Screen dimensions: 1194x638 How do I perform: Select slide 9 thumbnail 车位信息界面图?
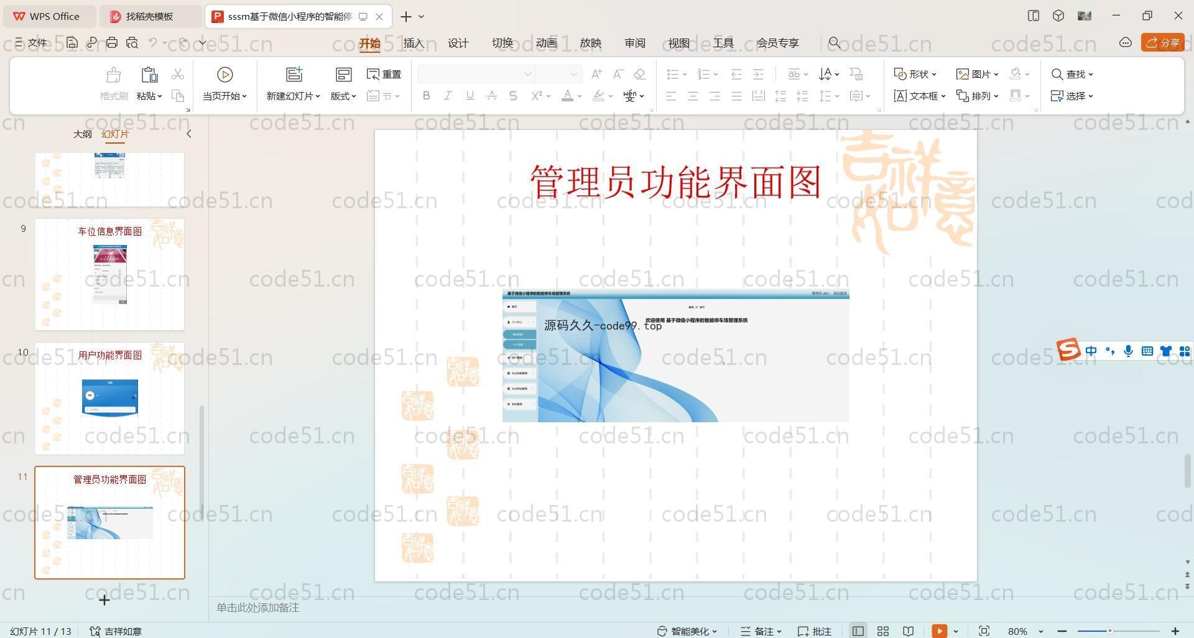pyautogui.click(x=109, y=274)
